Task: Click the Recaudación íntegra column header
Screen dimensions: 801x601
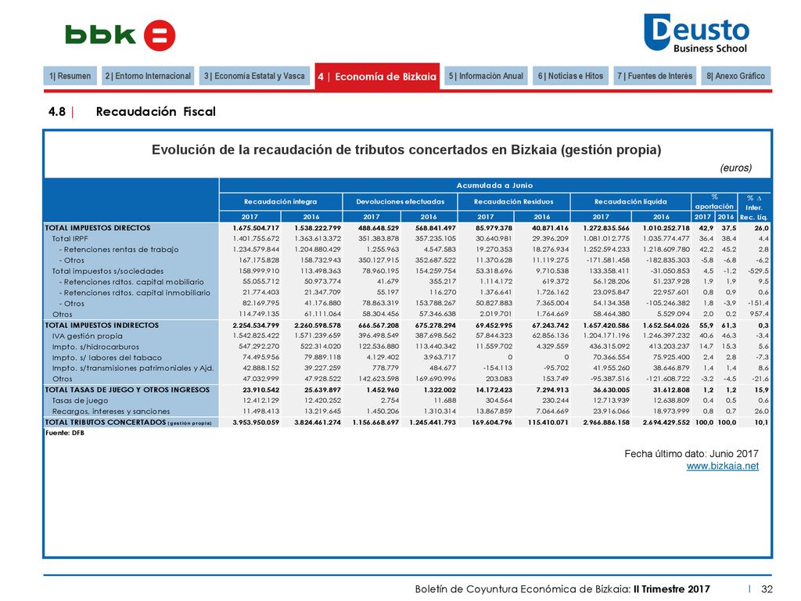Action: pos(281,202)
